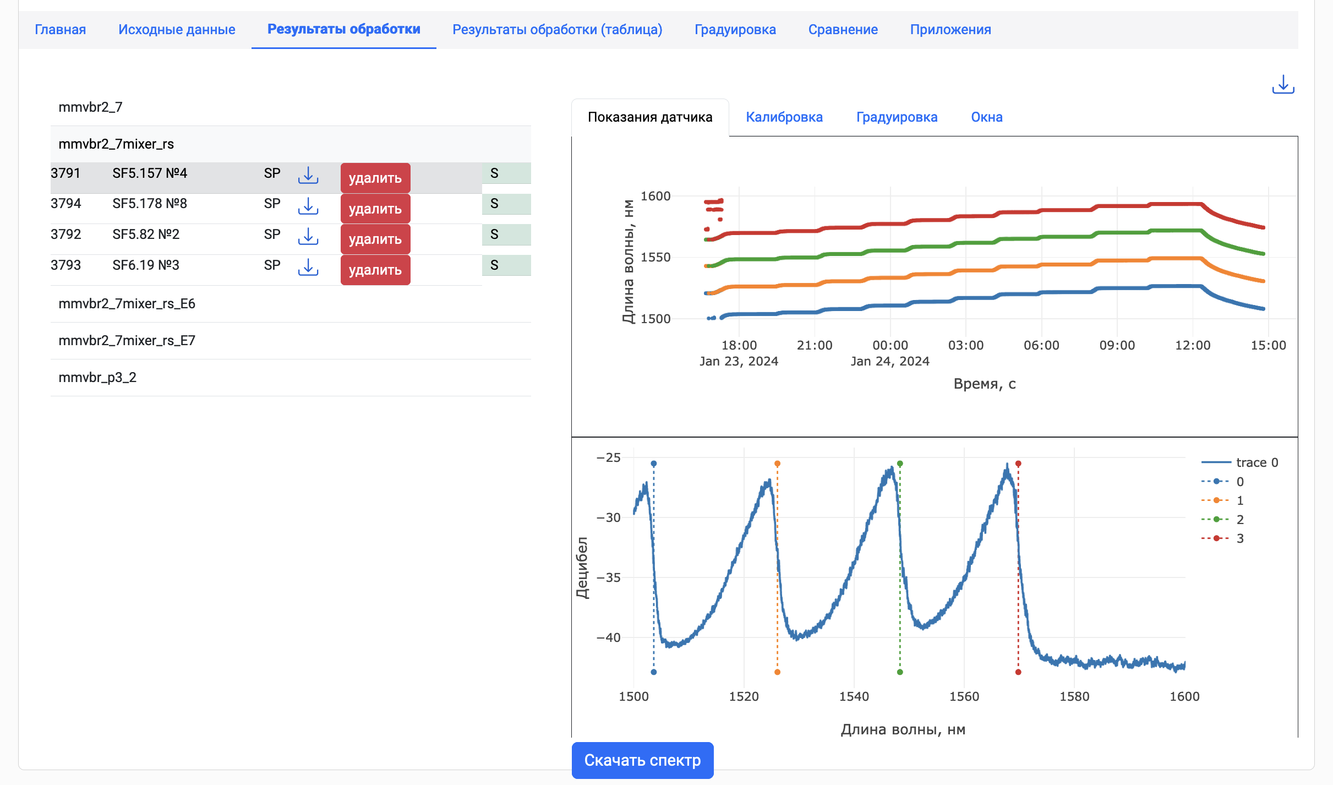Toggle trace 0 in the spectrum legend
Image resolution: width=1333 pixels, height=785 pixels.
tap(1240, 462)
